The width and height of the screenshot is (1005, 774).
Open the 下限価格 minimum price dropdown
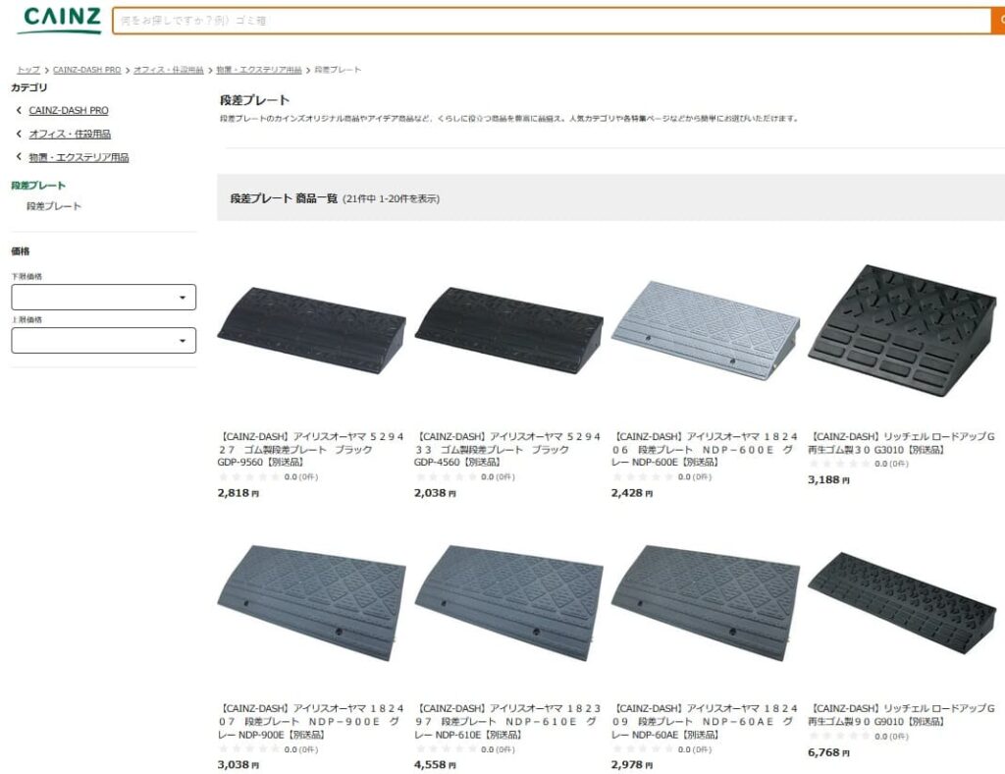coord(103,297)
